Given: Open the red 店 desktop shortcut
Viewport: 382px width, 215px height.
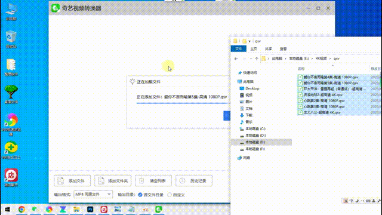Looking at the screenshot, I should (x=11, y=177).
